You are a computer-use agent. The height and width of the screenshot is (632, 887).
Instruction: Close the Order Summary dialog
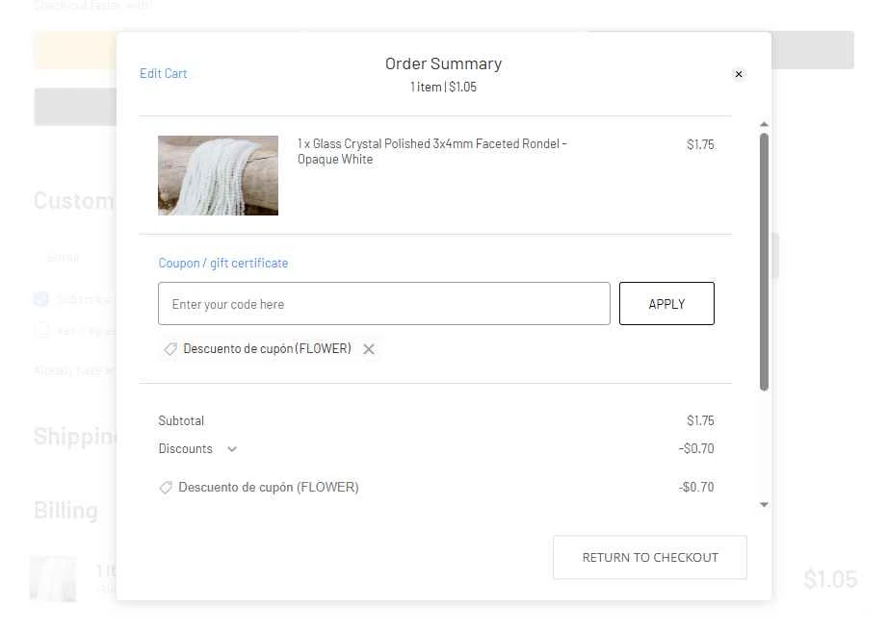point(739,74)
